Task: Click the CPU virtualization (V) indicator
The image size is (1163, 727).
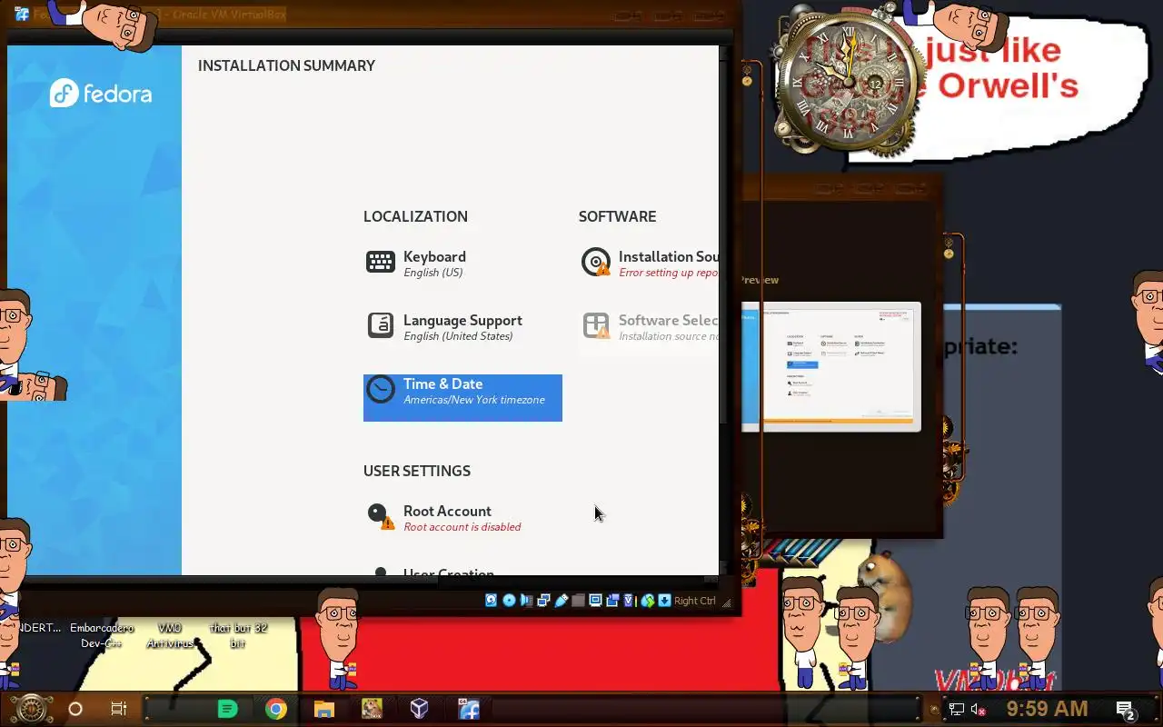Action: [x=630, y=601]
